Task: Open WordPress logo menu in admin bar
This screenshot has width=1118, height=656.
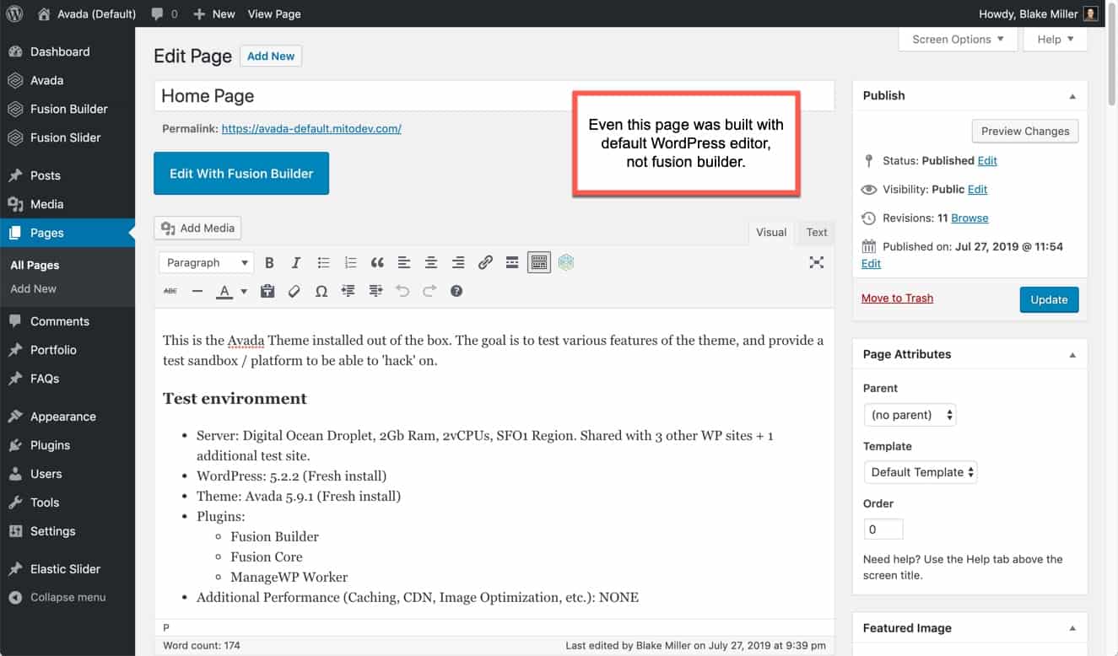Action: (x=14, y=13)
